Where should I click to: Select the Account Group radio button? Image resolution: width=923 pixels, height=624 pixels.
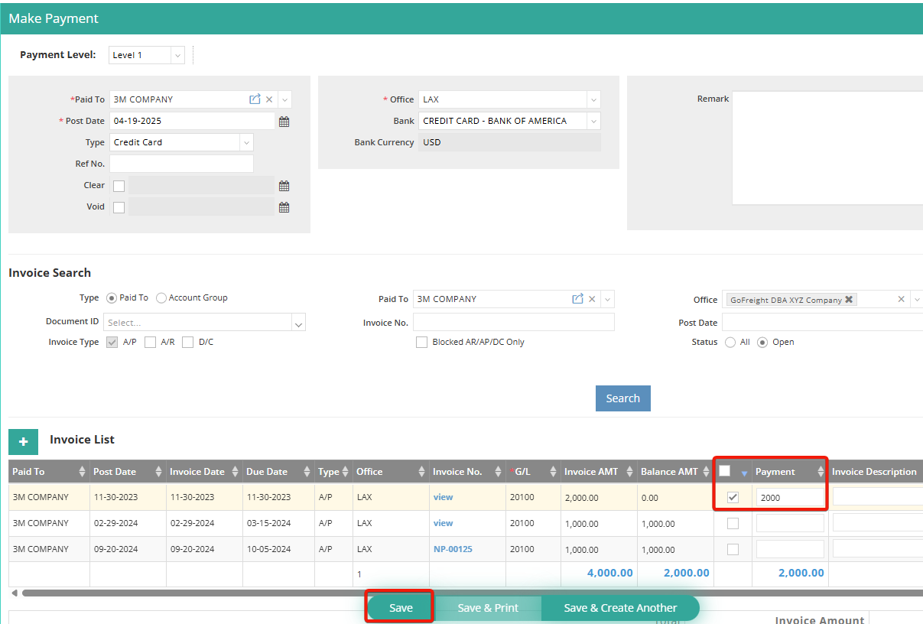pos(161,298)
